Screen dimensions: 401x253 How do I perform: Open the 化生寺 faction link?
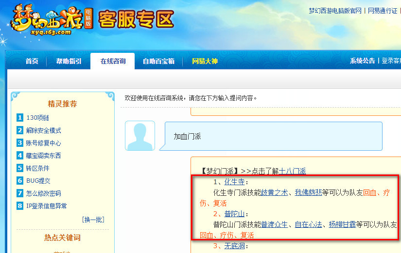pyautogui.click(x=234, y=182)
